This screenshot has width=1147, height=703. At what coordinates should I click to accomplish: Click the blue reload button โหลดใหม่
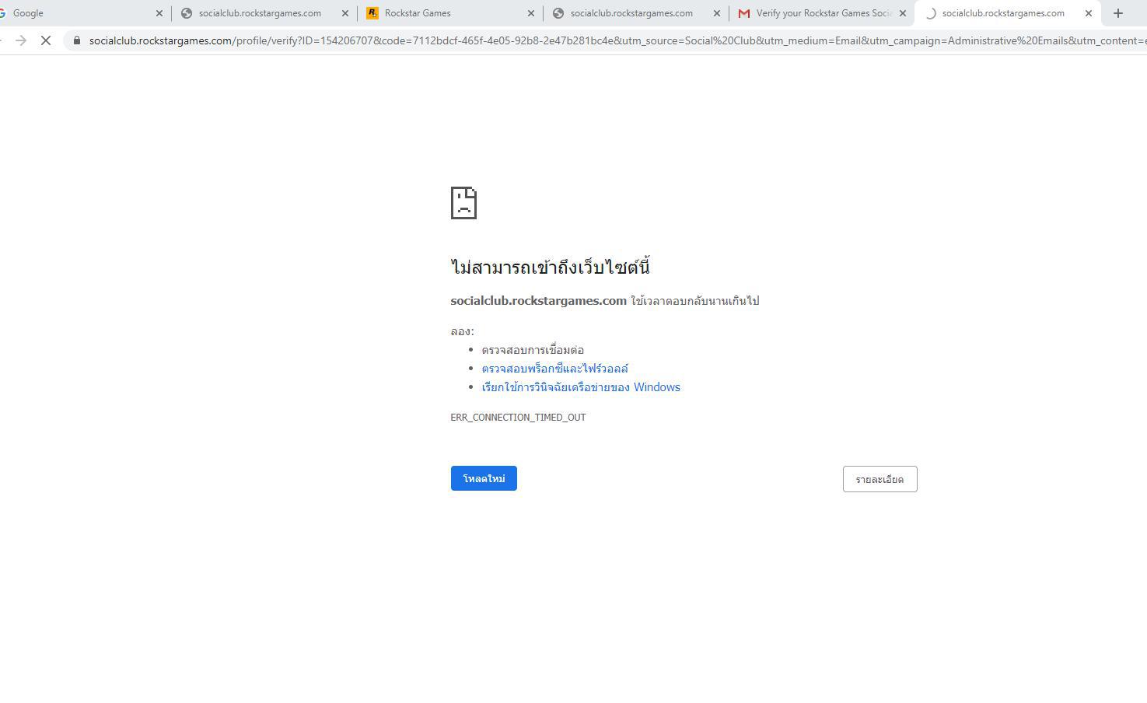pyautogui.click(x=484, y=478)
